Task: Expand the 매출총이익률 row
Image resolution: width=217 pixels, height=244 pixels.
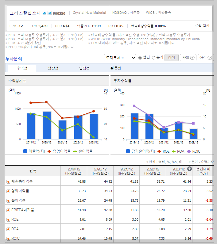Action: pos(8,182)
